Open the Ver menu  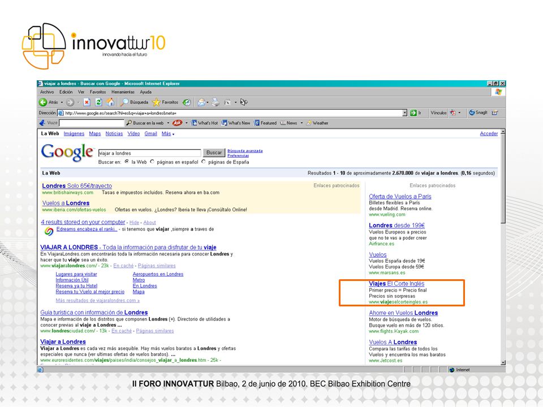click(81, 92)
